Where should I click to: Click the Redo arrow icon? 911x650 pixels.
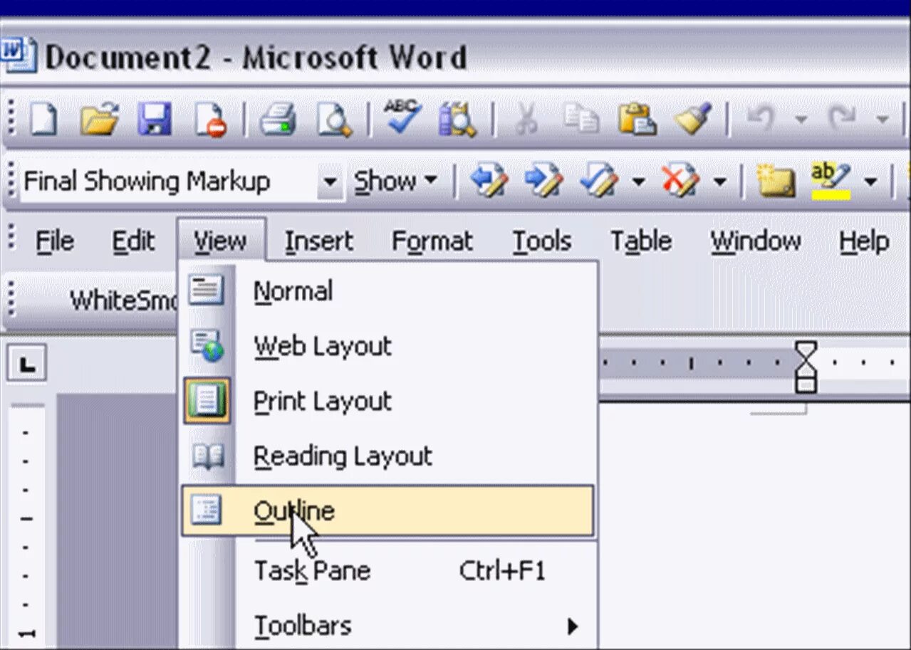tap(842, 119)
